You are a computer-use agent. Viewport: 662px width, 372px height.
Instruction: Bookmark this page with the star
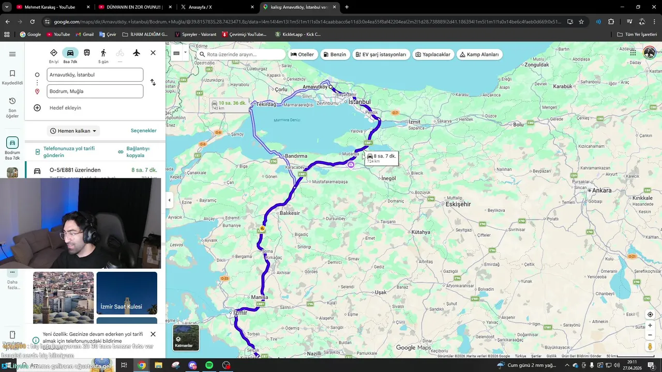(x=581, y=22)
